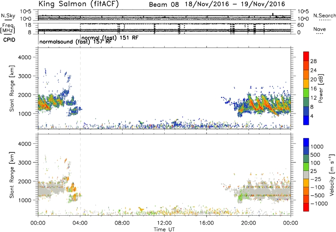The image size is (336, 232).
Task: Click the N.Search legend label
Action: pos(324,15)
